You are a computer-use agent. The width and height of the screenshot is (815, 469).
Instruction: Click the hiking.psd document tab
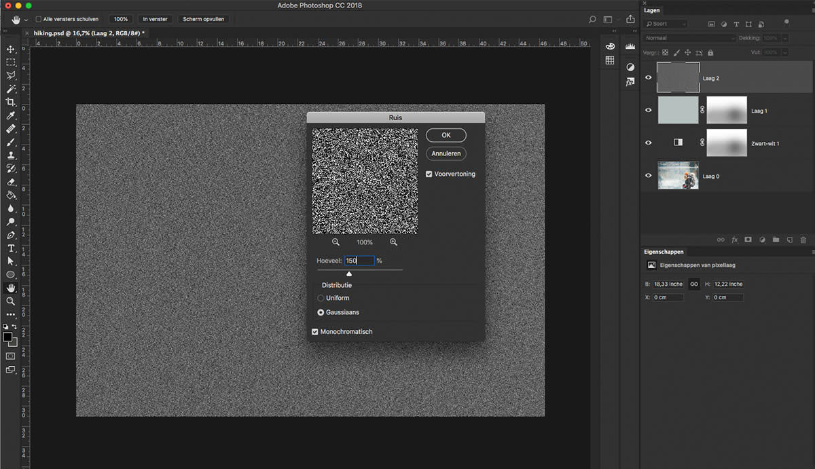click(x=88, y=33)
